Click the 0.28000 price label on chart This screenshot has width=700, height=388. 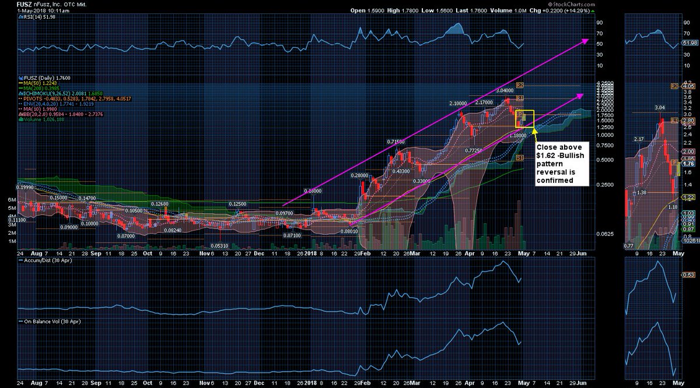[x=359, y=175]
